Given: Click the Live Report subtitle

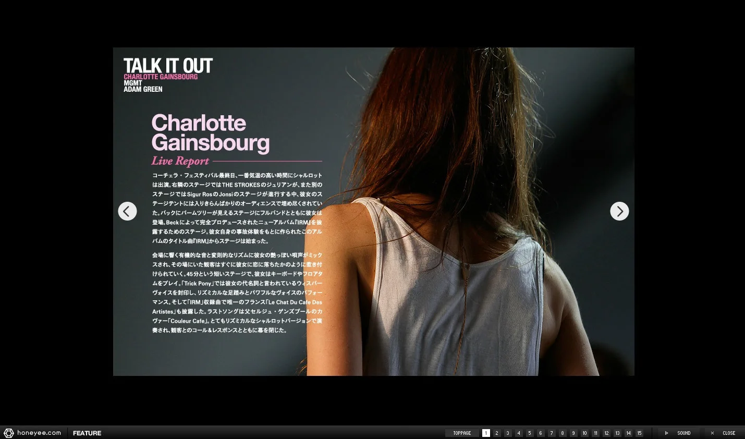Looking at the screenshot, I should (x=180, y=161).
